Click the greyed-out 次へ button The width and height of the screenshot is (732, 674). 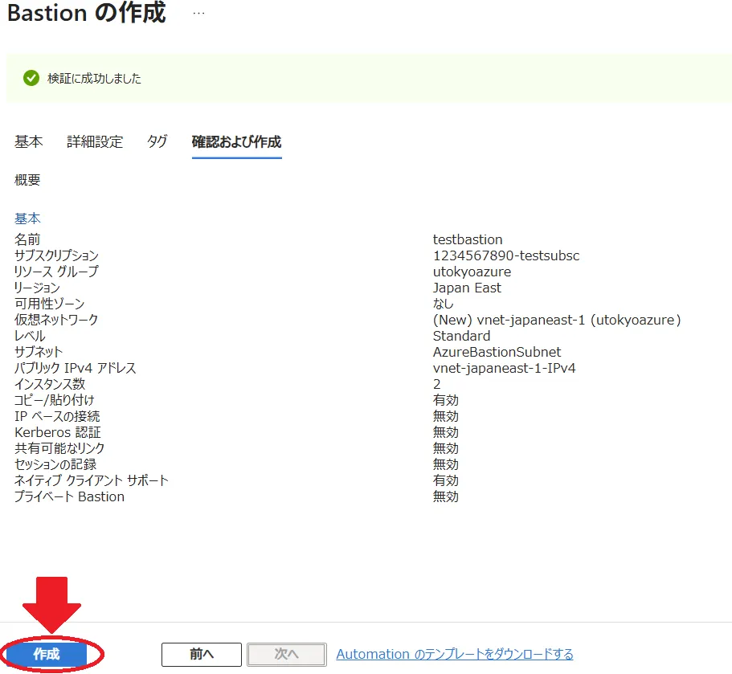click(x=286, y=654)
